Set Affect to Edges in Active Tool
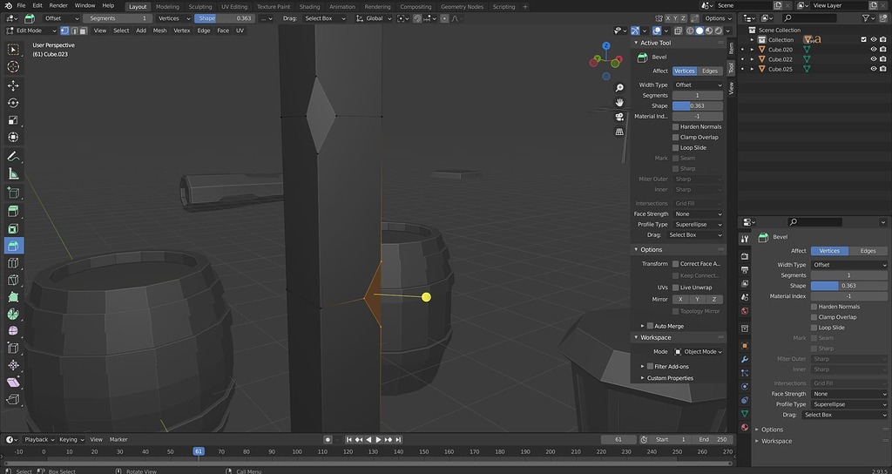Viewport: 892px width, 474px height. tap(710, 71)
